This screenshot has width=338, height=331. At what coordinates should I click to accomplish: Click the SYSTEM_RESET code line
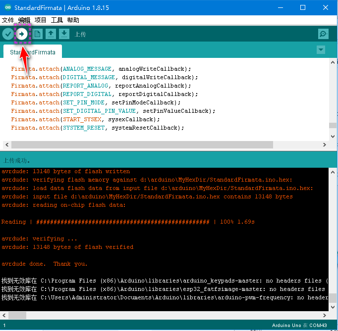(98, 128)
